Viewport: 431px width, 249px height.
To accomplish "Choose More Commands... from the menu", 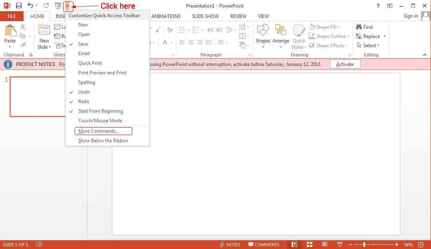I will (107, 131).
